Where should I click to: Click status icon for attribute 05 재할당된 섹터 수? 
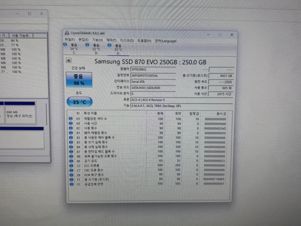click(71, 118)
